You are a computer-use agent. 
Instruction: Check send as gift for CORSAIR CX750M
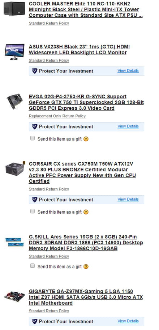point(33,211)
